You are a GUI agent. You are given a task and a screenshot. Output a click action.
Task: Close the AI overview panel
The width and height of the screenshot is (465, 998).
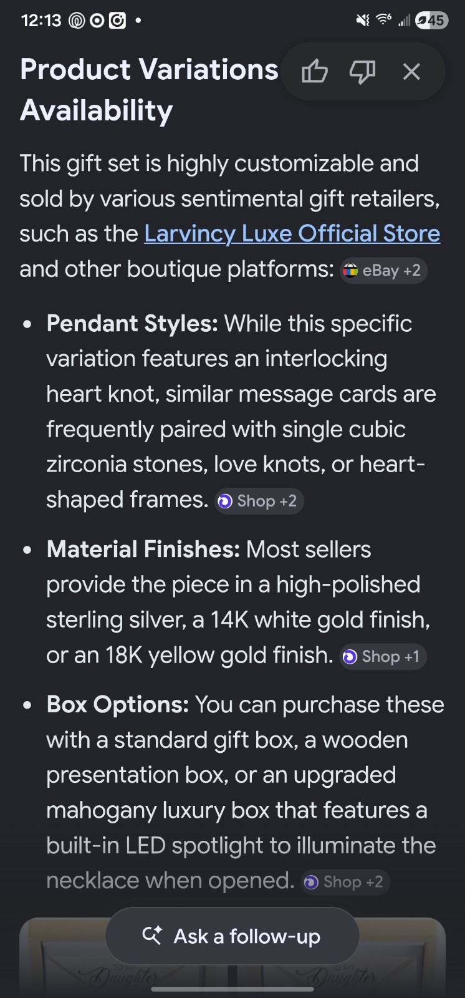click(411, 72)
